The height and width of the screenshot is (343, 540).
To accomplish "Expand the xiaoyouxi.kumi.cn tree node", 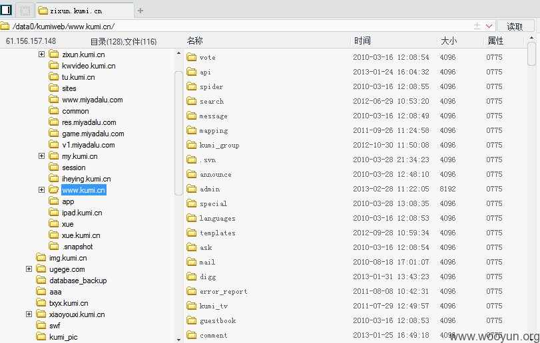I will 29,314.
